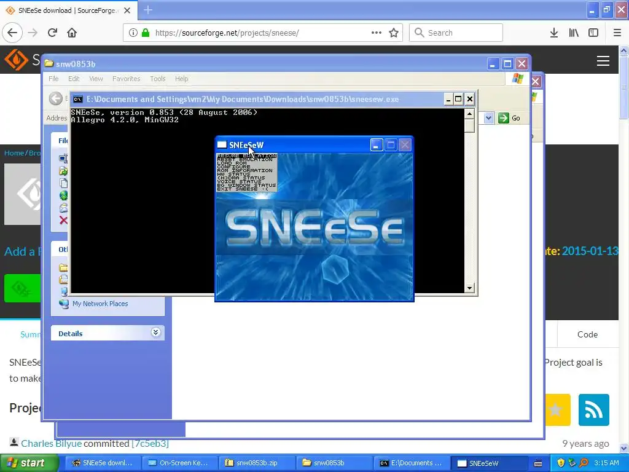629x472 pixels.
Task: Open the Code tab on SourceForge
Action: pyautogui.click(x=587, y=334)
